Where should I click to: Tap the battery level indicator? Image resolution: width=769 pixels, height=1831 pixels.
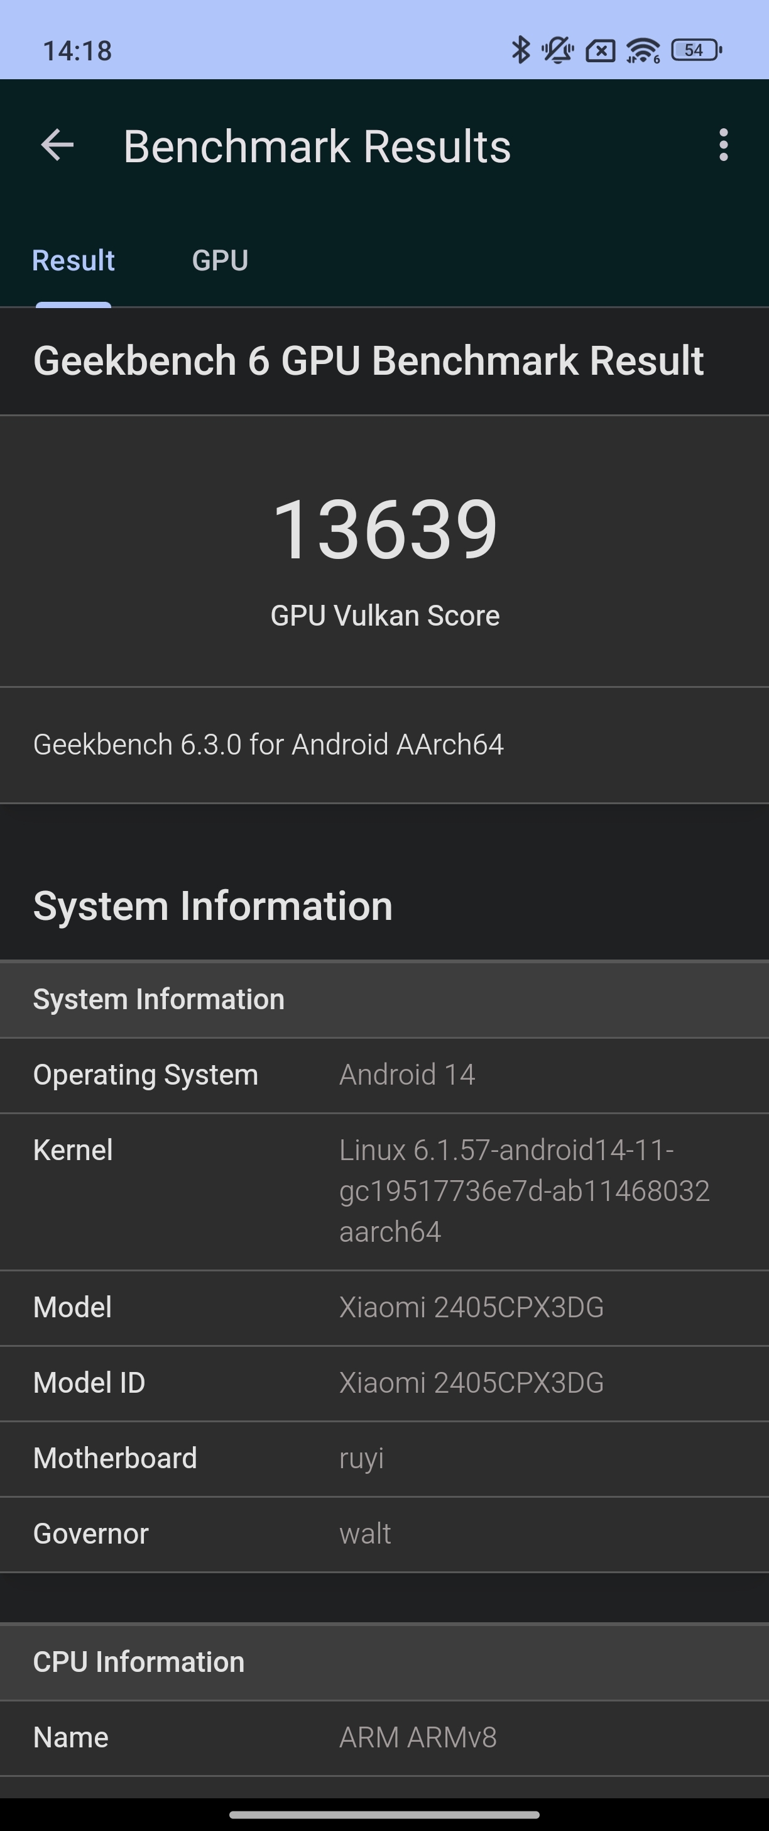(697, 50)
